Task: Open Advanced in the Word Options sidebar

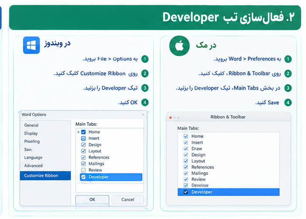Action: pyautogui.click(x=33, y=166)
